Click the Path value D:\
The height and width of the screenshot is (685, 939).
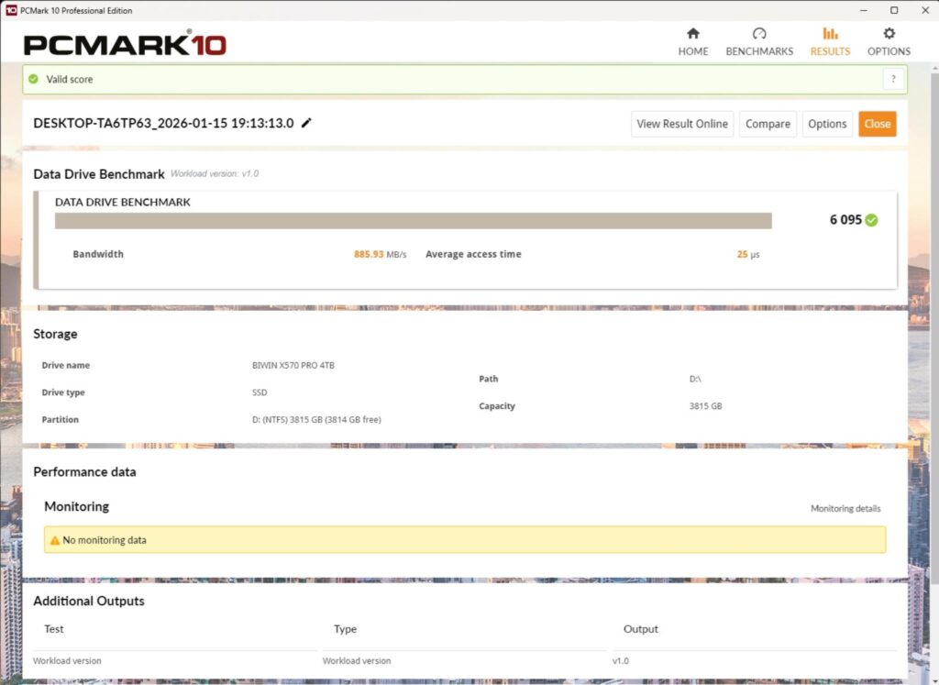pos(695,379)
